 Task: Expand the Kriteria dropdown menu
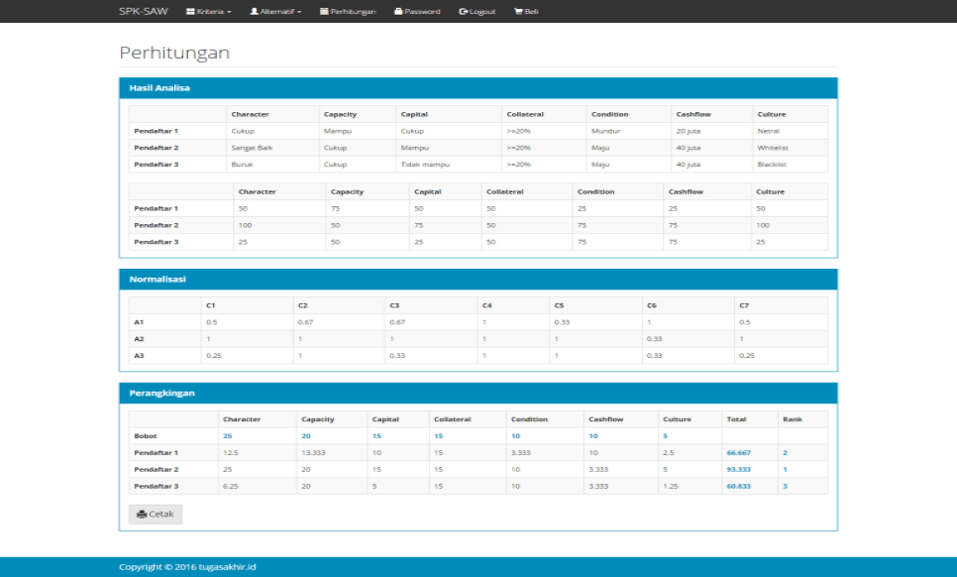[x=205, y=11]
